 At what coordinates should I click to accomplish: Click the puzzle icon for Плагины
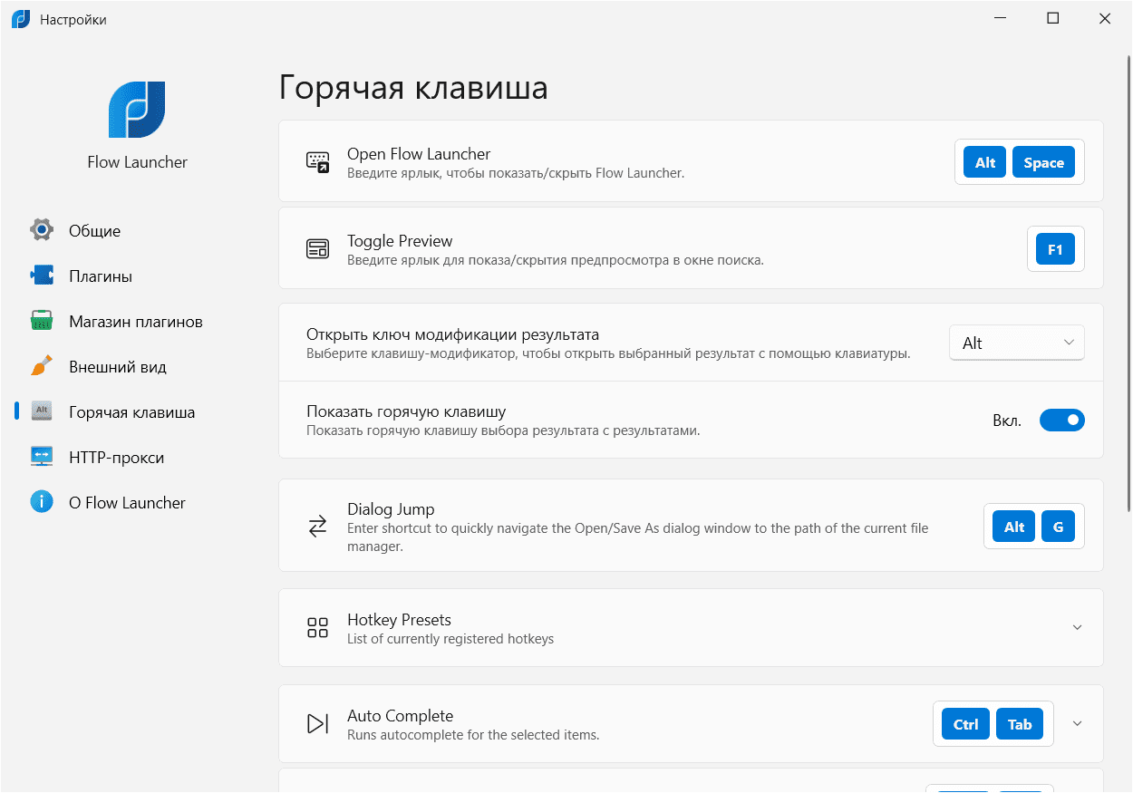(42, 276)
